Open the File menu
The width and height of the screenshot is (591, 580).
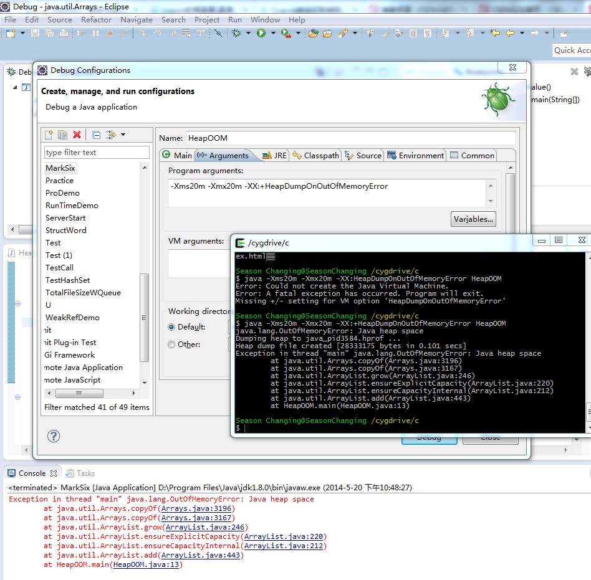tap(10, 19)
